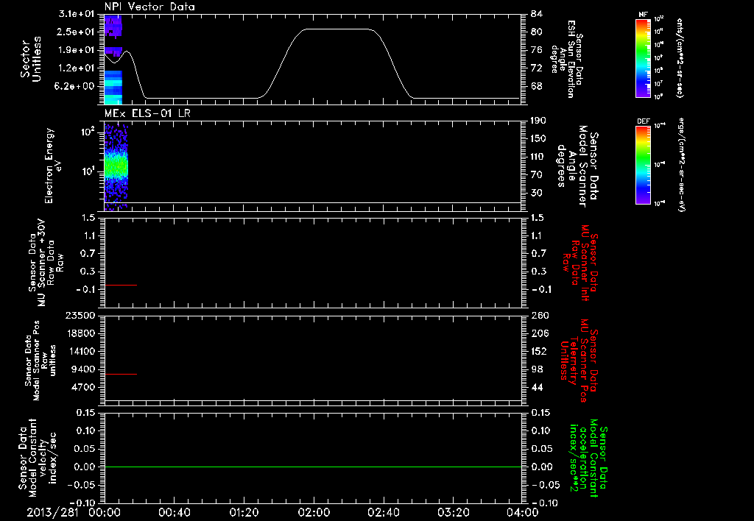Click the 10² electron energy tick label

pos(87,131)
